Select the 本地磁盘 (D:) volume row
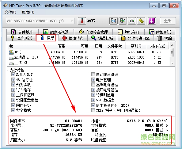 (89, 57)
